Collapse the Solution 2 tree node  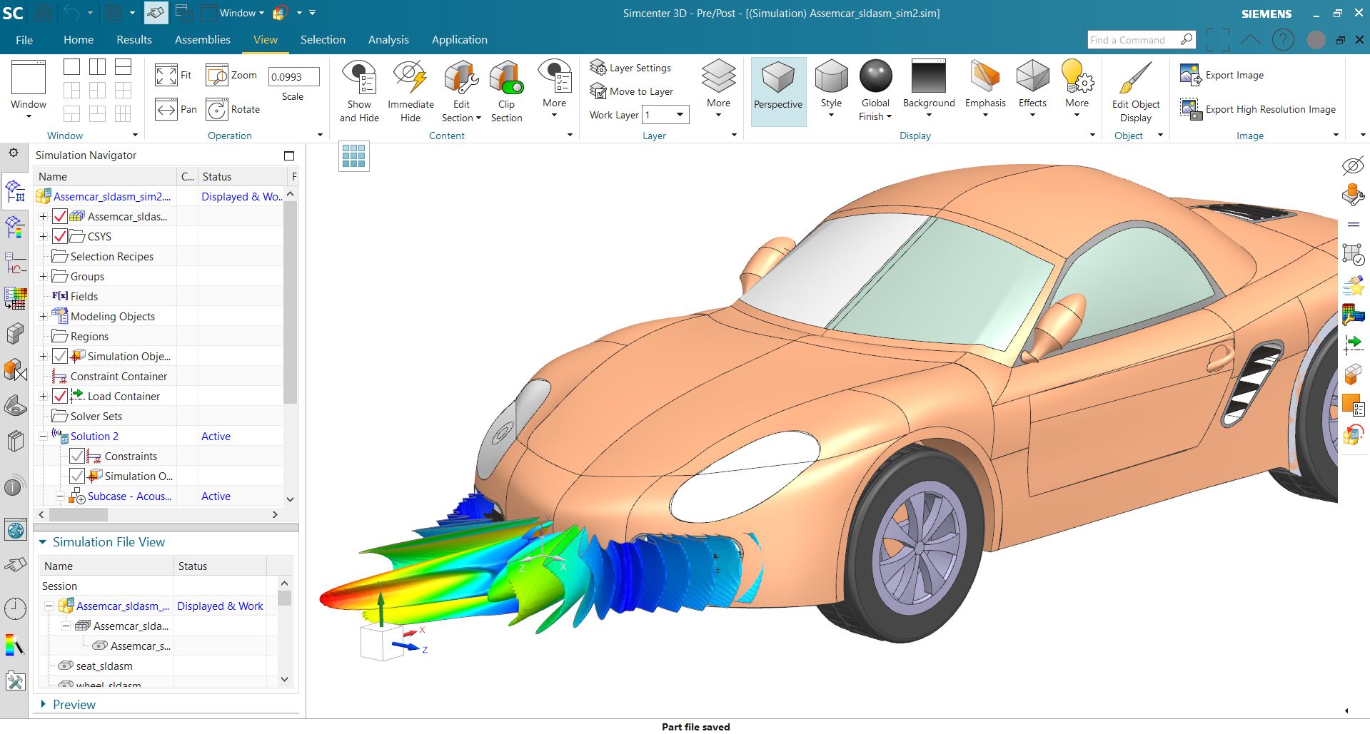[x=44, y=436]
